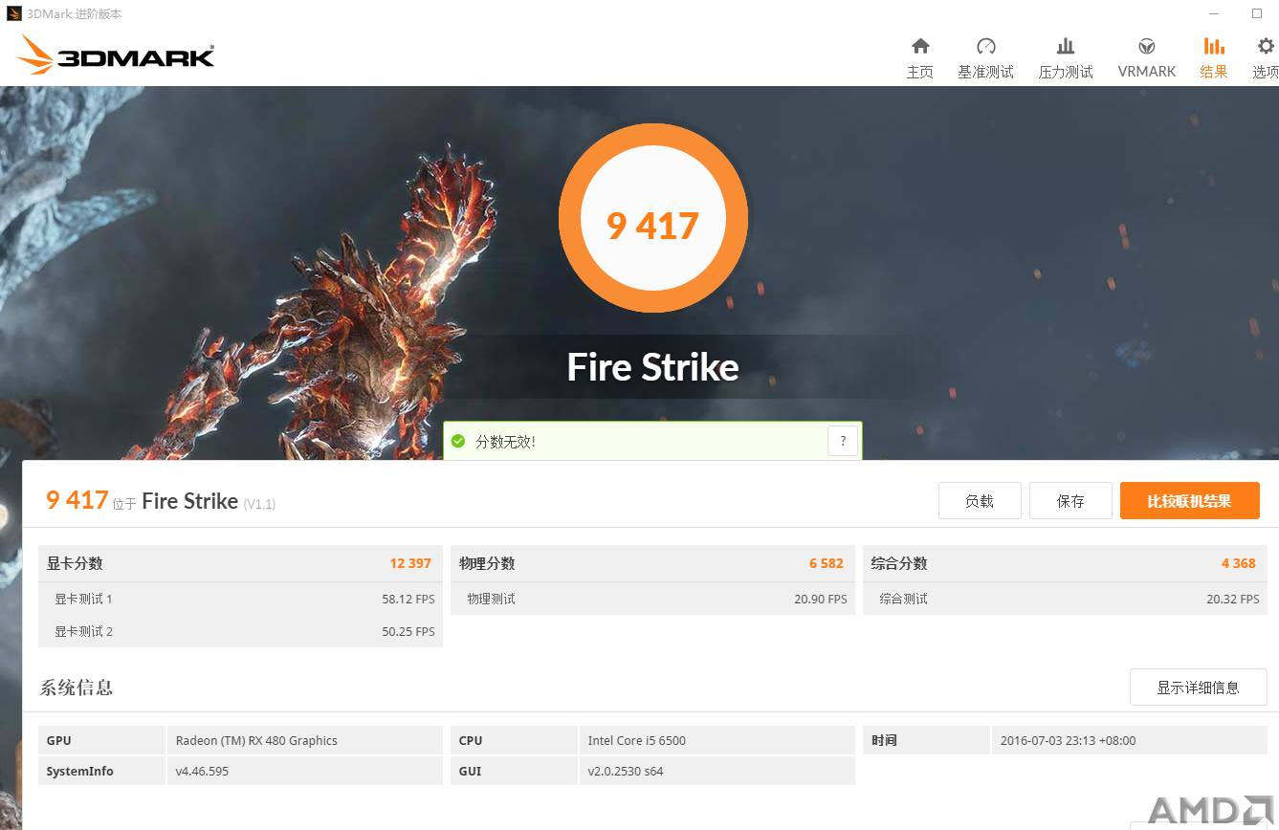Click the 3DMARK logo
This screenshot has height=830, width=1279.
pos(116,55)
